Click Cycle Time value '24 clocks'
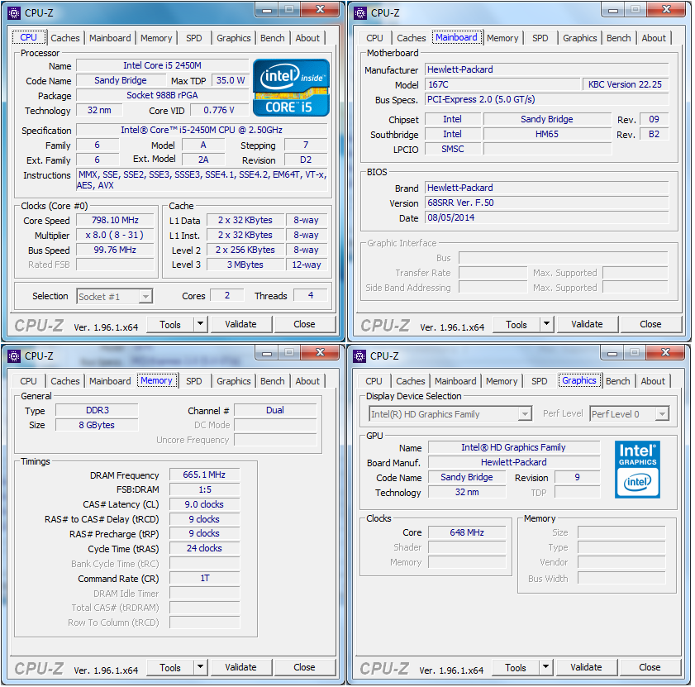The height and width of the screenshot is (687, 695). [x=204, y=548]
